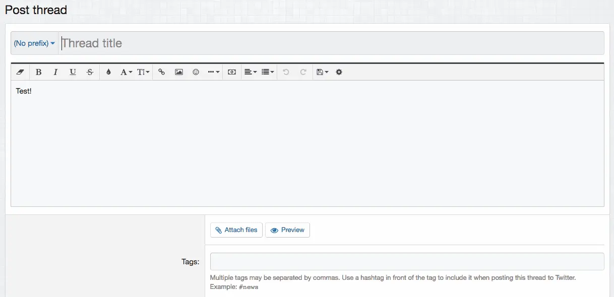Expand the more insert options menu
This screenshot has height=297, width=614.
pyautogui.click(x=214, y=72)
